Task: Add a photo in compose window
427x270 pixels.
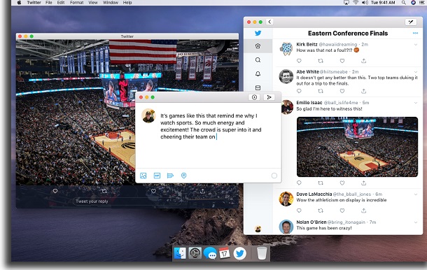Action: (x=143, y=176)
